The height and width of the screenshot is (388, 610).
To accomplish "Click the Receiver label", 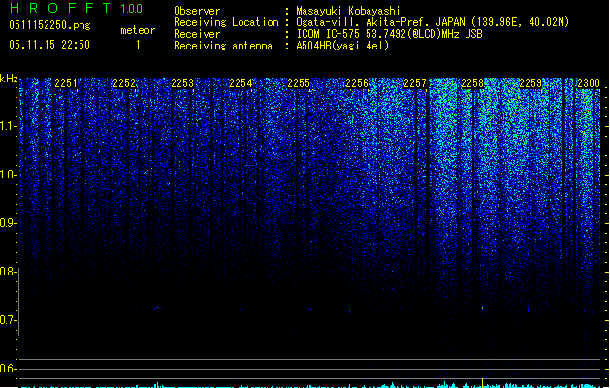I will pyautogui.click(x=197, y=34).
